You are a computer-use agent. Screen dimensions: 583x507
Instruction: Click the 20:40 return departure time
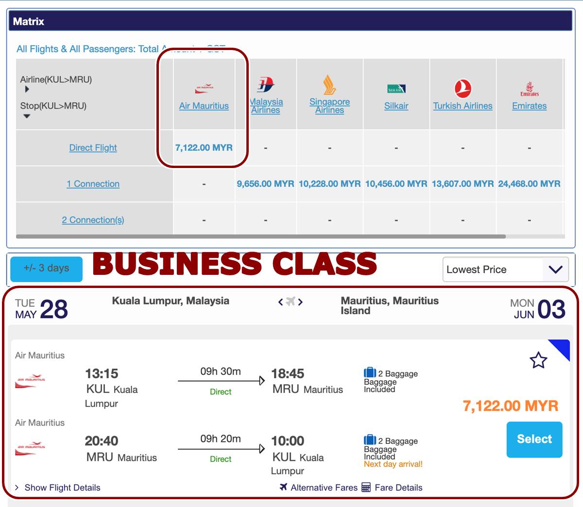[102, 441]
